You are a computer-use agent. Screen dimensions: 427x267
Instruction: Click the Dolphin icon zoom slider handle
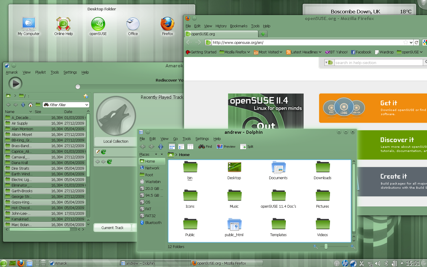(x=326, y=247)
